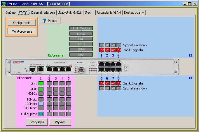Click the SFP optical port on device image

[x=81, y=69]
